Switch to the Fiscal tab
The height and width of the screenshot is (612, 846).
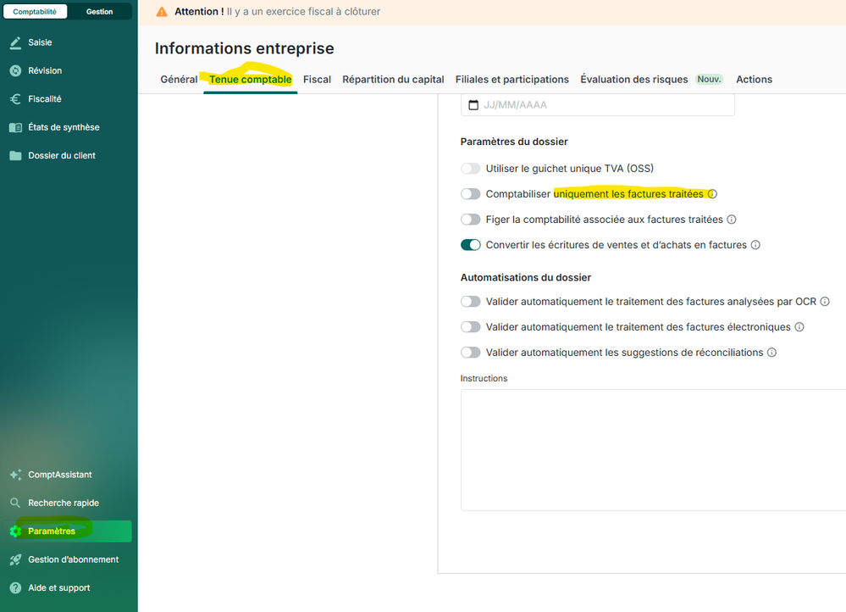click(x=317, y=80)
